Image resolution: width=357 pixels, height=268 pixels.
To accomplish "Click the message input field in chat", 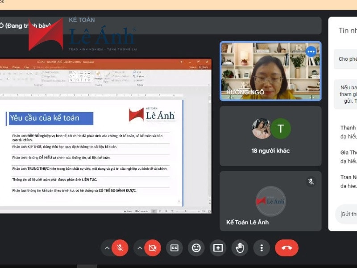I will (x=348, y=214).
